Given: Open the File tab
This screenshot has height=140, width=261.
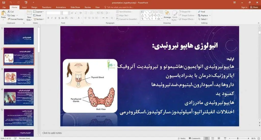Looking at the screenshot, I should (x=4, y=7).
